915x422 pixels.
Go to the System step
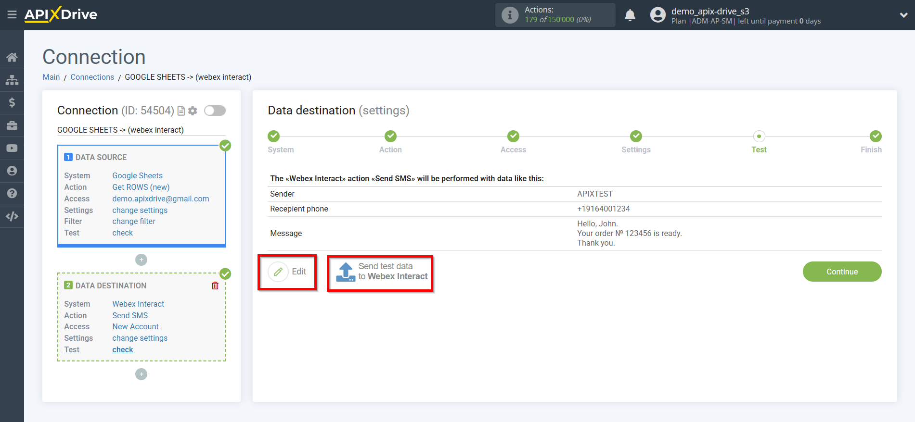(281, 142)
